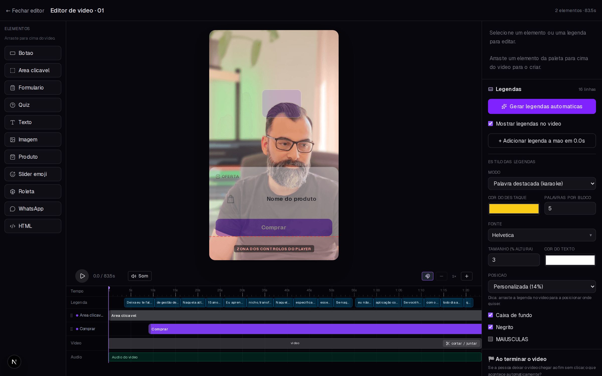Open the Modo dropdown Palavra destacada
The width and height of the screenshot is (602, 376).
click(542, 183)
